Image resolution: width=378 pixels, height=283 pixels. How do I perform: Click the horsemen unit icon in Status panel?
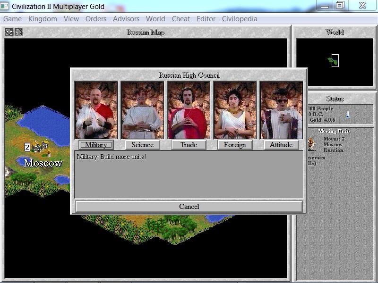click(312, 144)
